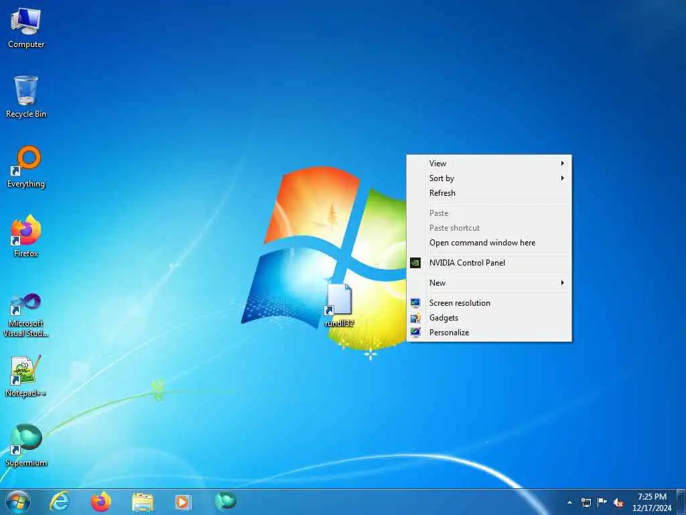
Task: Select the Supermium desktop shortcut
Action: tap(26, 445)
